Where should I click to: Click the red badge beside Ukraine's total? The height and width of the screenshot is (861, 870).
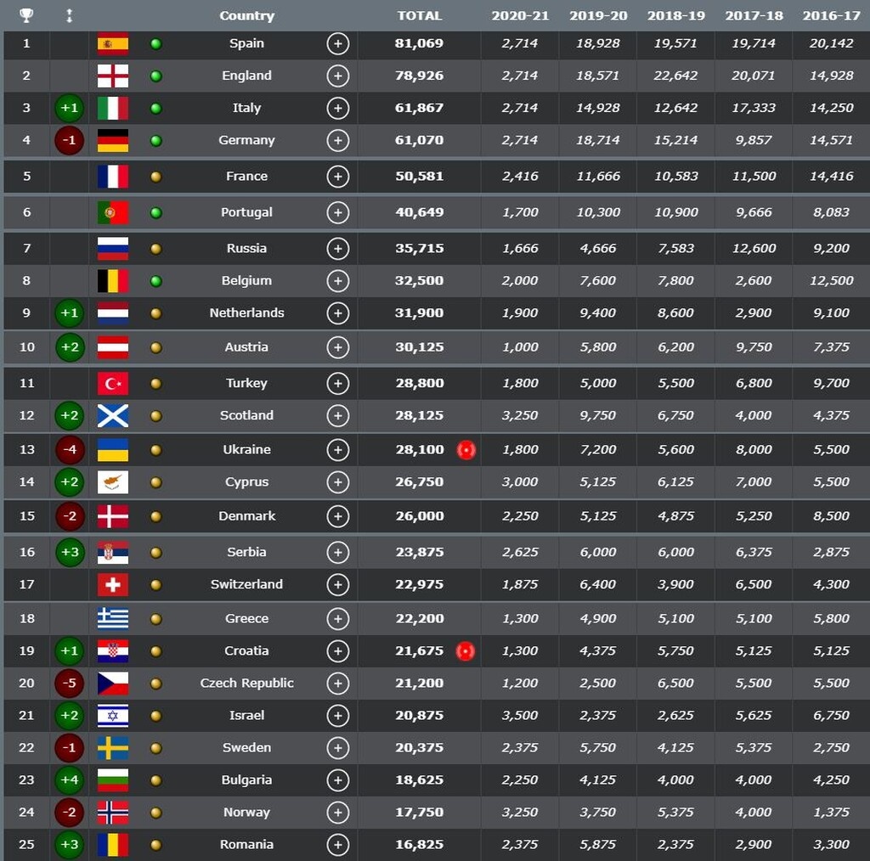[466, 449]
